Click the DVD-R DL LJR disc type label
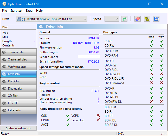 [114, 78]
